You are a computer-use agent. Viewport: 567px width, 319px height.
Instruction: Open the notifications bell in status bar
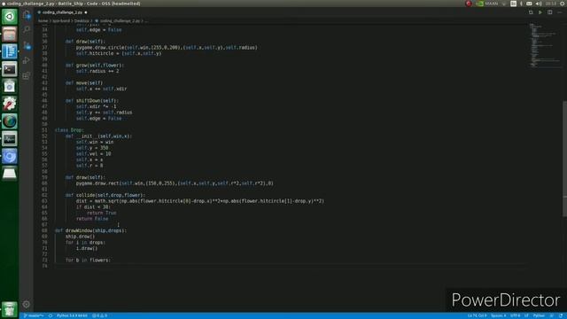click(x=560, y=315)
